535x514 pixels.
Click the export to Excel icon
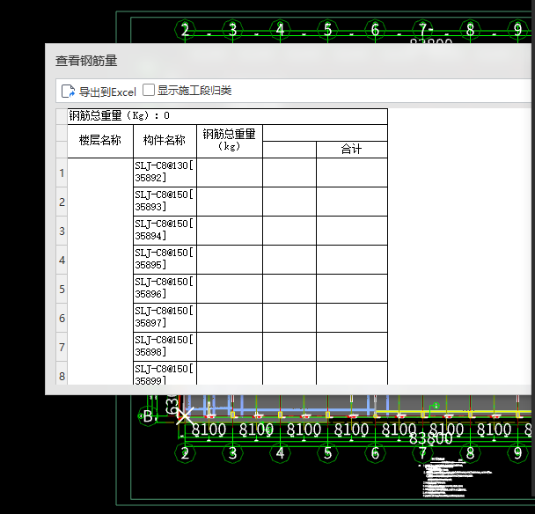tap(68, 92)
